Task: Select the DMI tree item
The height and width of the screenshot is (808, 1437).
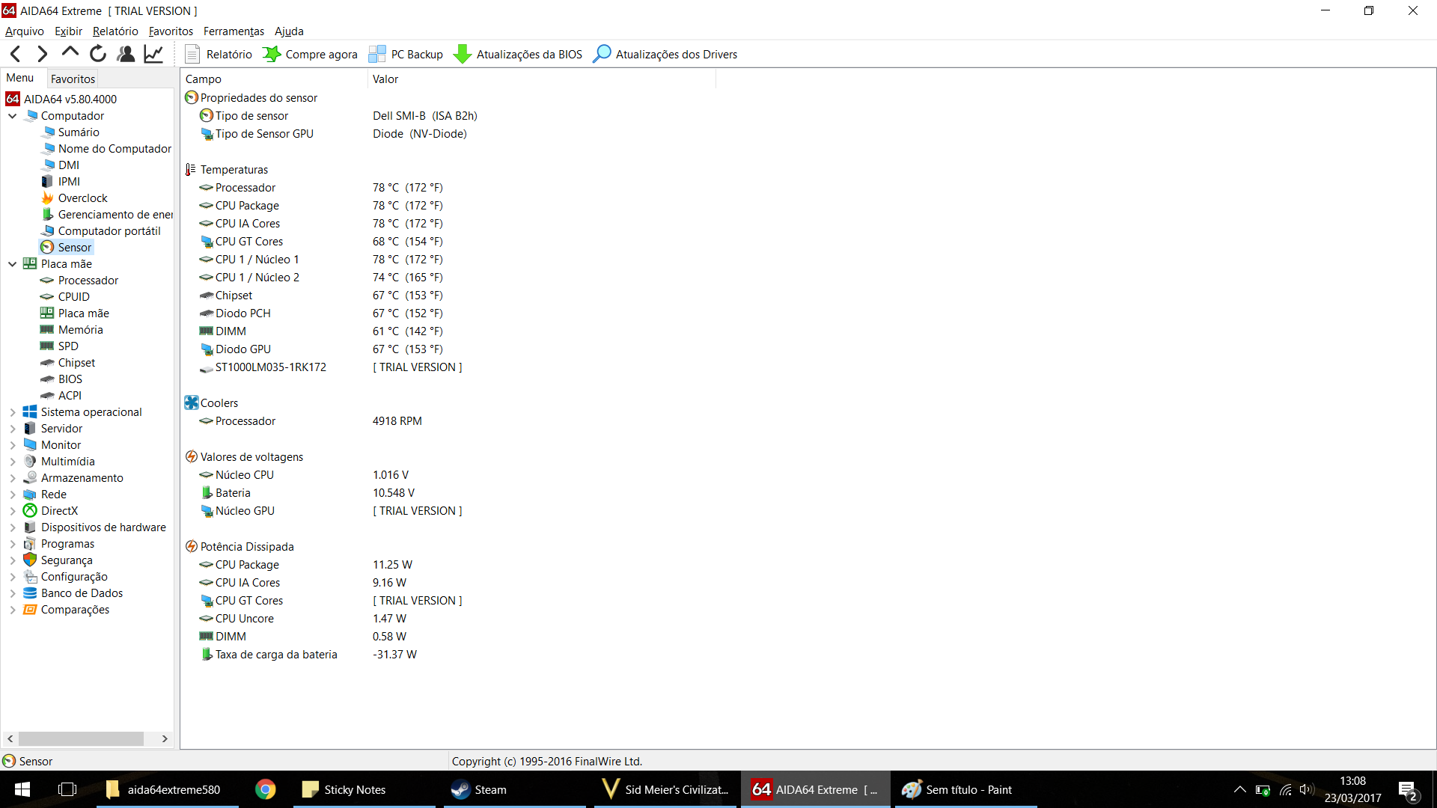Action: point(69,165)
